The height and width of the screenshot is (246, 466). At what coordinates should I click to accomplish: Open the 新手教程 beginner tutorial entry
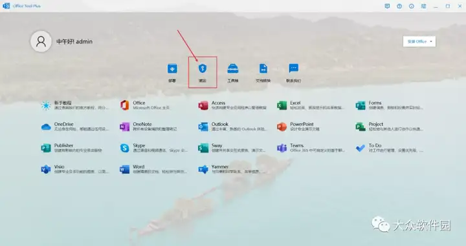[x=75, y=105]
